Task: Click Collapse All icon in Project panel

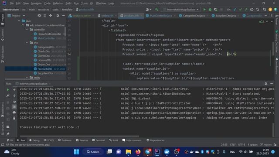Action: click(x=51, y=16)
